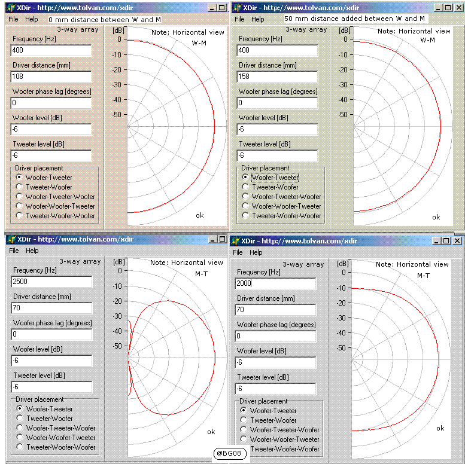Click Driver distance field showing 158
Screen dimensions: 465x464
coord(277,77)
